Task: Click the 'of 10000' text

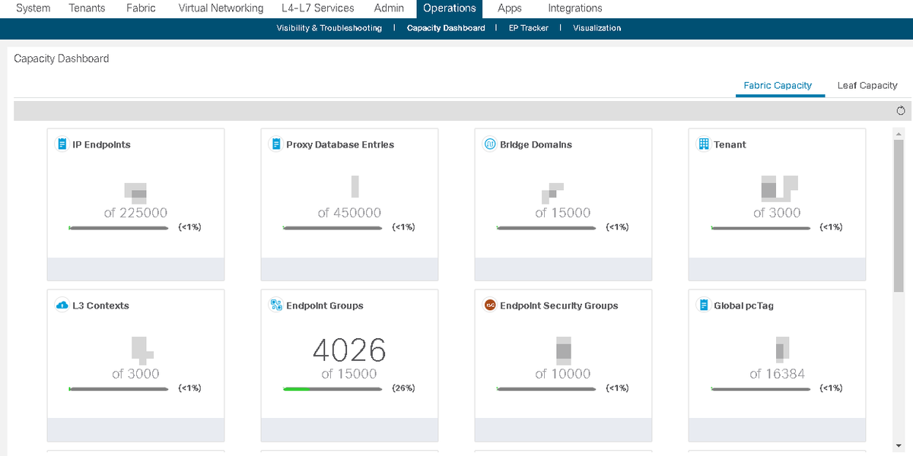Action: (x=563, y=374)
